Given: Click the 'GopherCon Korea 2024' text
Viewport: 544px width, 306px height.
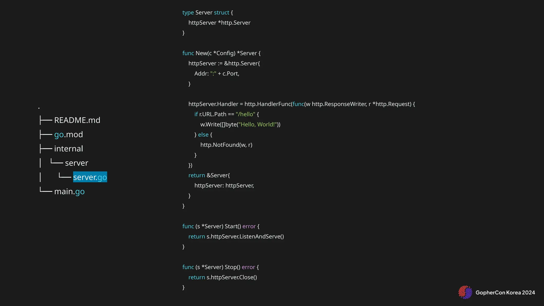Looking at the screenshot, I should click(x=505, y=292).
